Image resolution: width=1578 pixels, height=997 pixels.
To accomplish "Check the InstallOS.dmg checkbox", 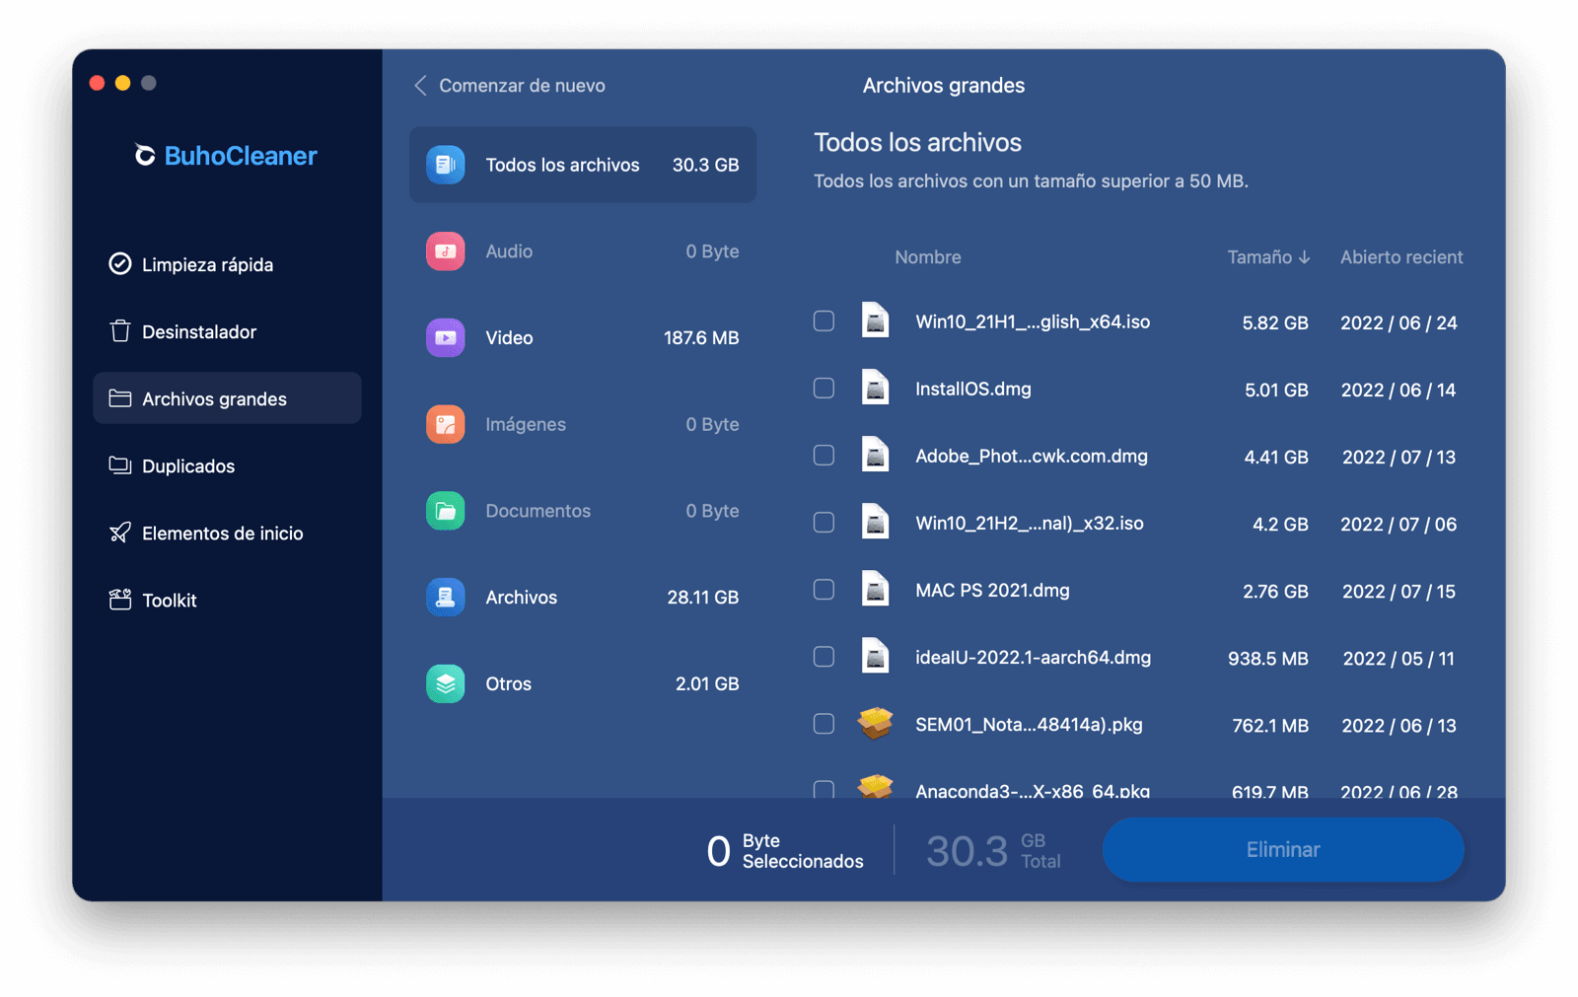I will click(824, 389).
